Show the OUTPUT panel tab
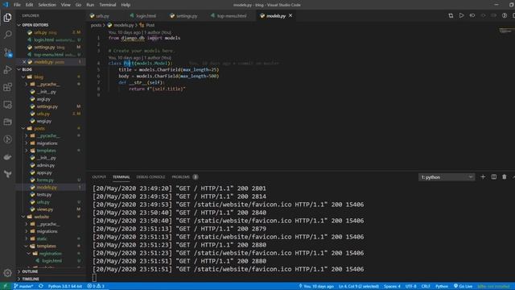 coord(99,177)
